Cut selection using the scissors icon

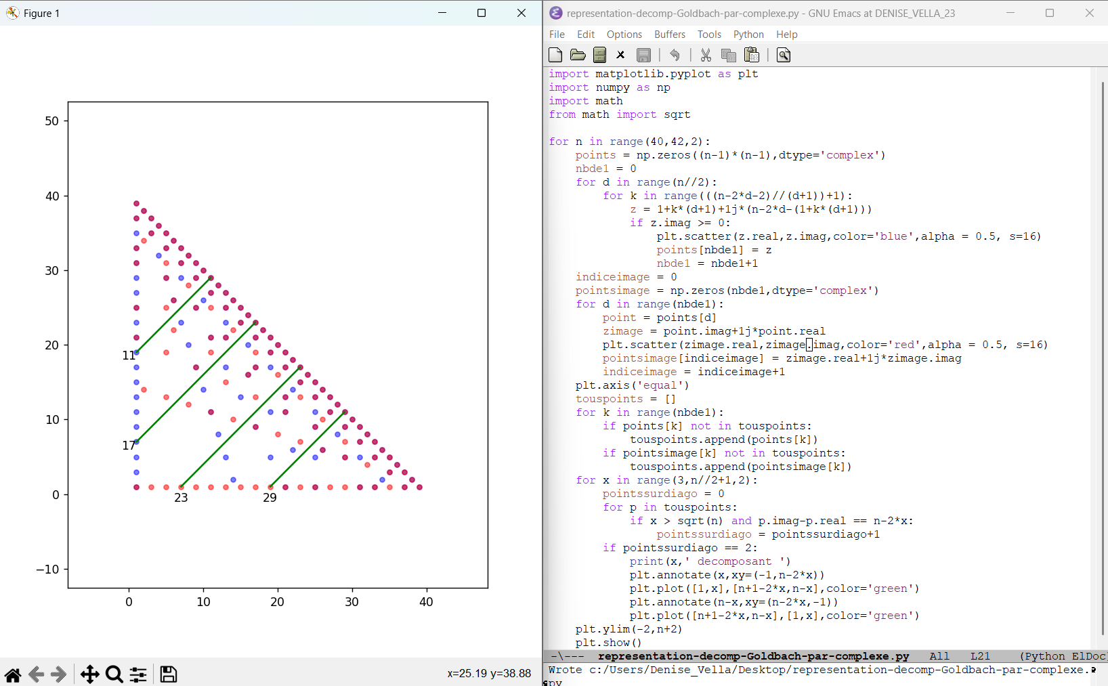706,56
